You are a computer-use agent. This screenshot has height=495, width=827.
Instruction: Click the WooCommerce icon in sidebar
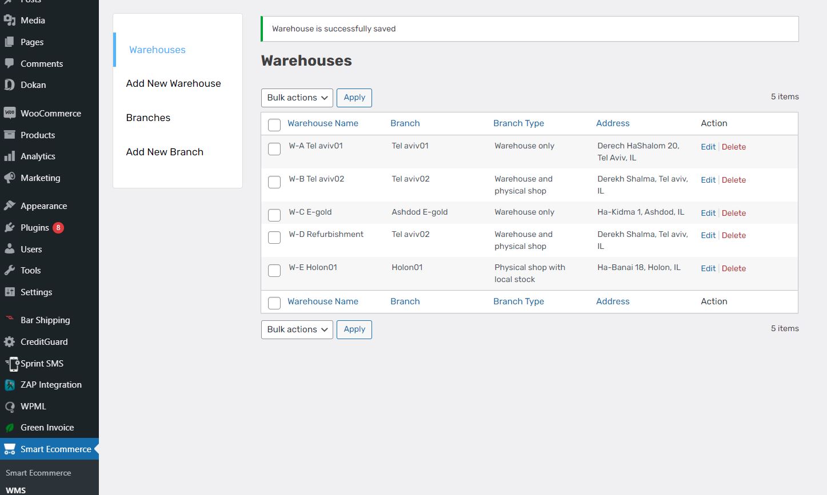pyautogui.click(x=10, y=113)
